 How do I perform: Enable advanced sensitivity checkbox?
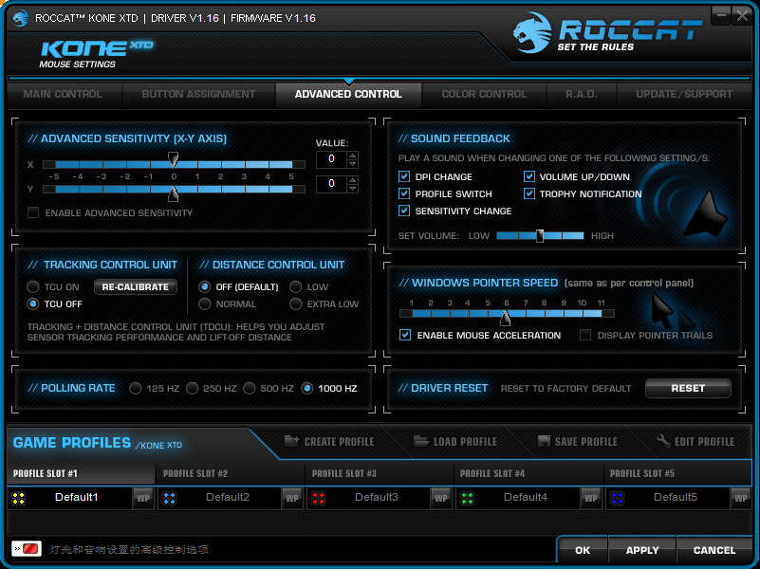pos(33,212)
